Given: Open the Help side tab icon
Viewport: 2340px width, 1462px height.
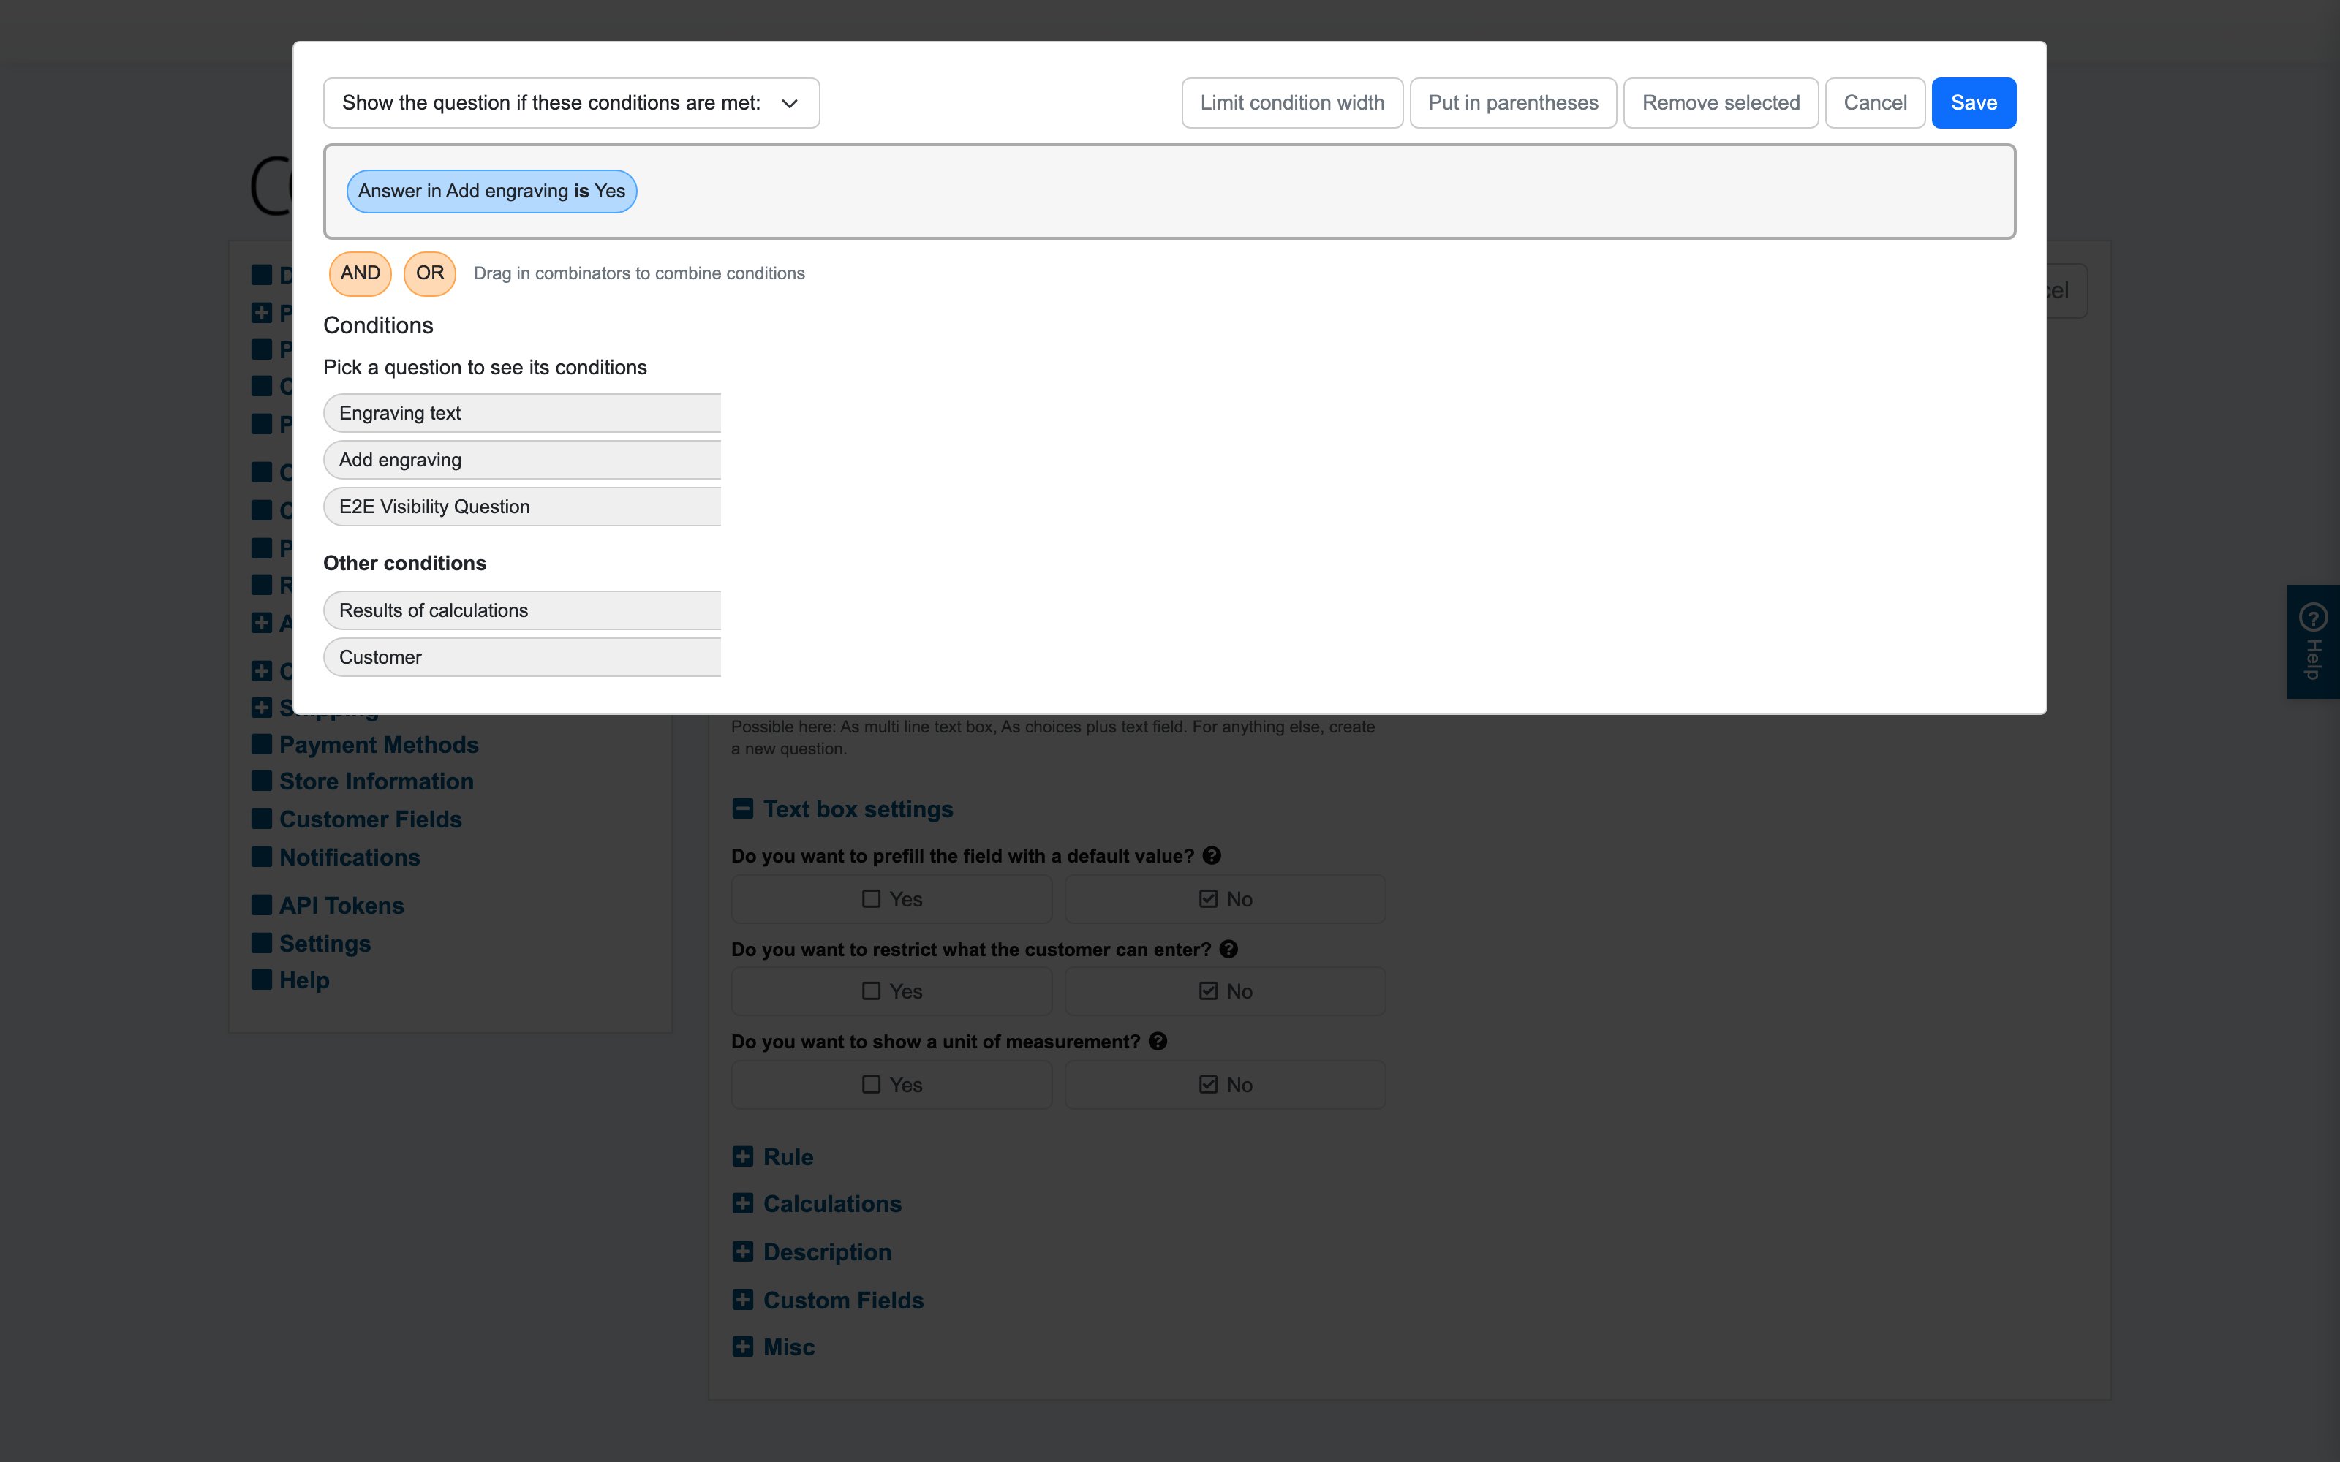Looking at the screenshot, I should pos(2313,617).
